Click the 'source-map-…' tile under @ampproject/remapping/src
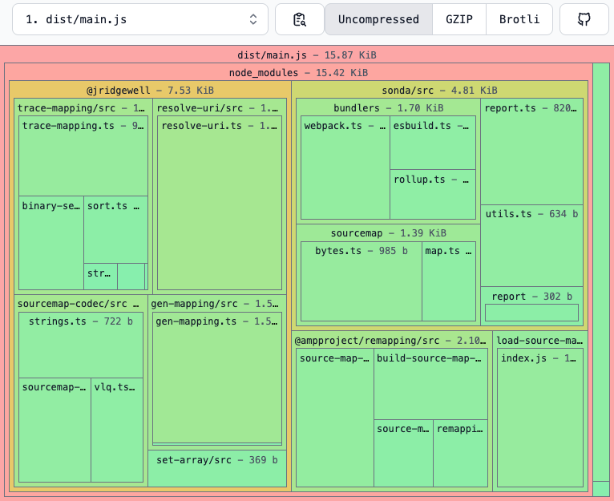 pyautogui.click(x=335, y=418)
